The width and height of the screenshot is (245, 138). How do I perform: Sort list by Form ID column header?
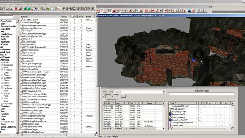pos(64,16)
